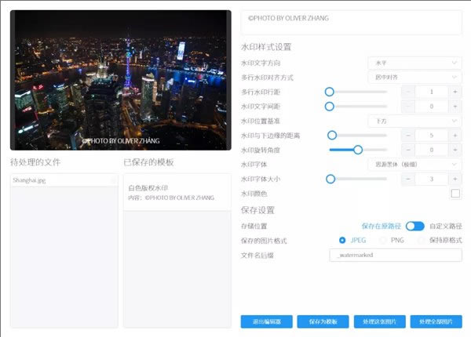Viewport: 471px width, 337px height.
Task: Open the 多行水印对齐方式 dropdown
Action: (x=414, y=78)
